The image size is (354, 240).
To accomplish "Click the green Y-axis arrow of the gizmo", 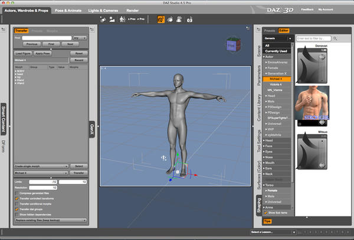I will pos(178,155).
